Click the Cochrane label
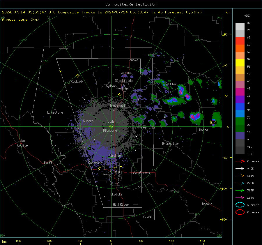This screenshot has height=245, width=262. [x=95, y=163]
